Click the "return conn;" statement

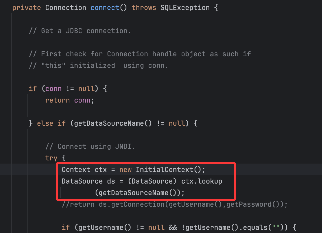tap(70, 100)
